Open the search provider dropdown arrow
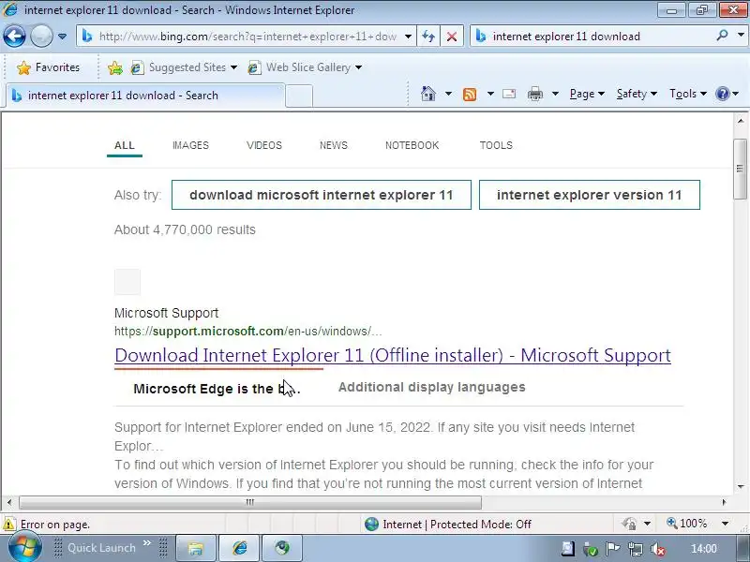 (741, 36)
